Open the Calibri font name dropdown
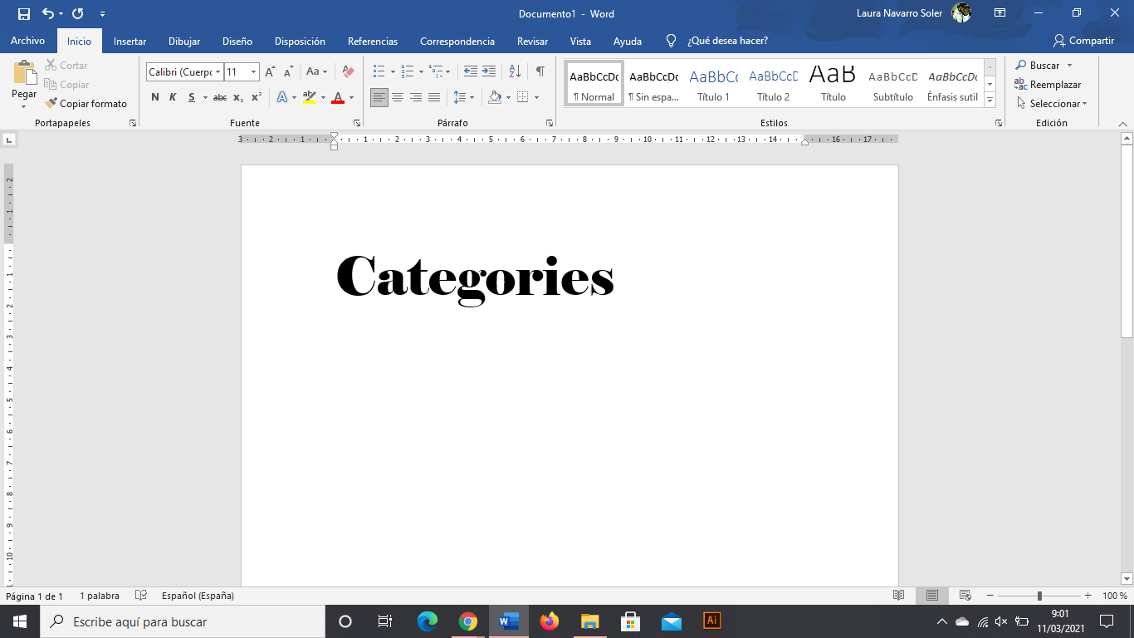1134x638 pixels. 218,72
